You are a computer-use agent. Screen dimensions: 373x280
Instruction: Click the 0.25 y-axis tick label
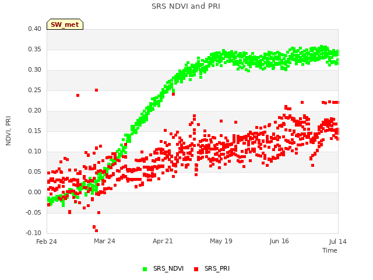coord(35,90)
